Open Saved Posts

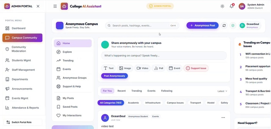73,107
